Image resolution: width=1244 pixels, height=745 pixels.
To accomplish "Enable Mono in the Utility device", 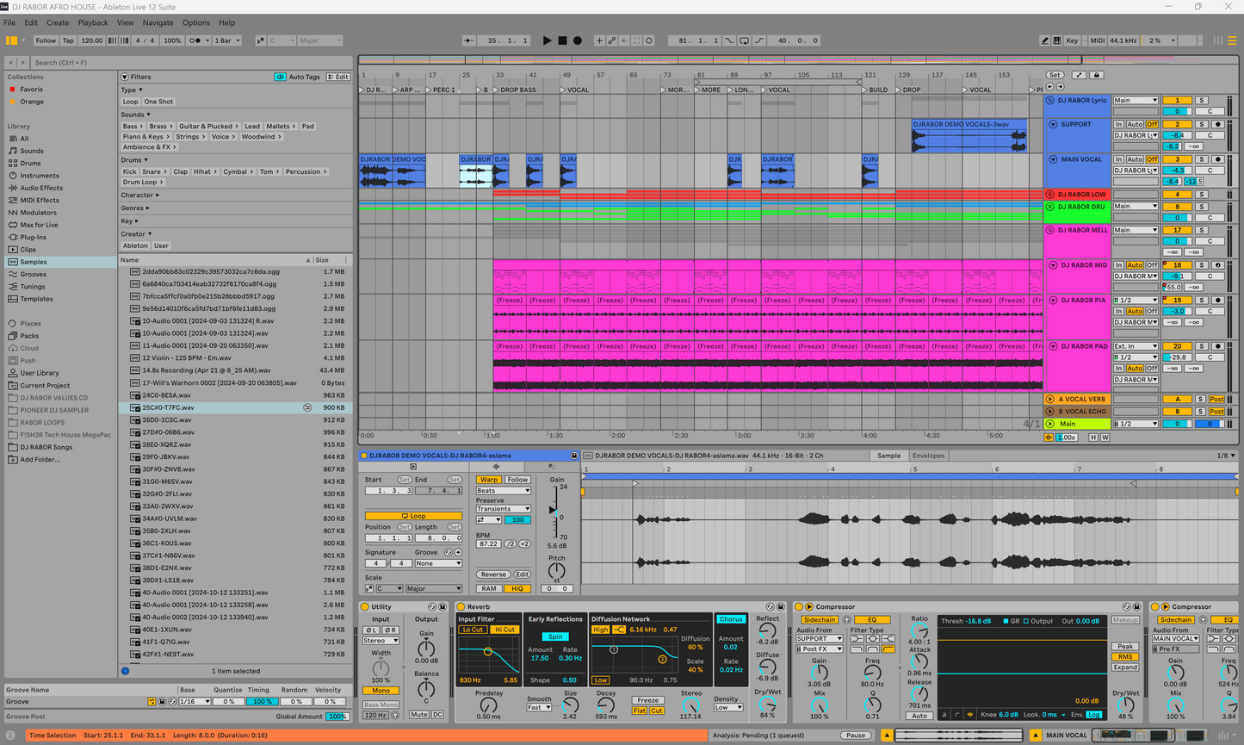I will pos(381,691).
